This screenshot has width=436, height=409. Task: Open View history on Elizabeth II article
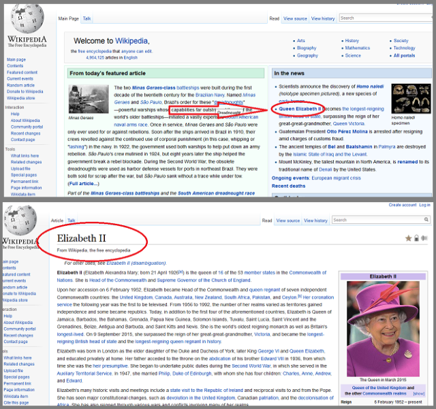[x=315, y=220]
